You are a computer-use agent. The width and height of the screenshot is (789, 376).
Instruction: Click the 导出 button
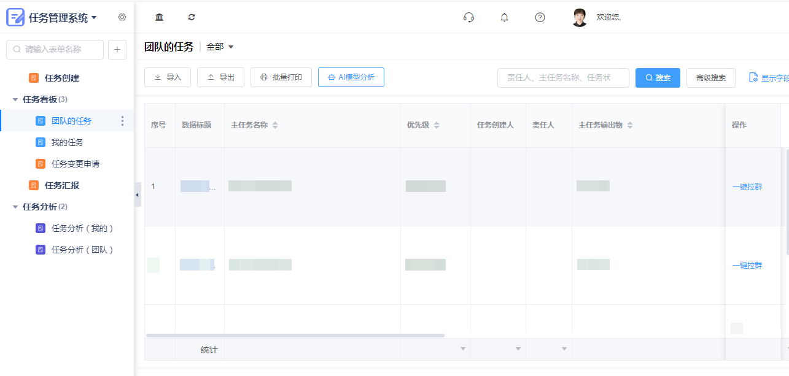pyautogui.click(x=221, y=77)
